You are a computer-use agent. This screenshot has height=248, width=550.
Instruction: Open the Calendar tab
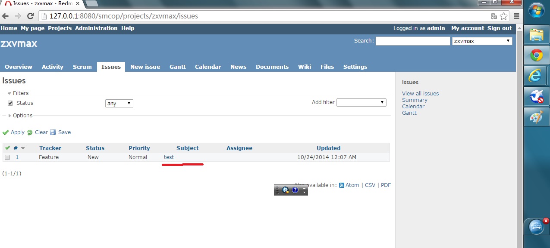coord(208,67)
